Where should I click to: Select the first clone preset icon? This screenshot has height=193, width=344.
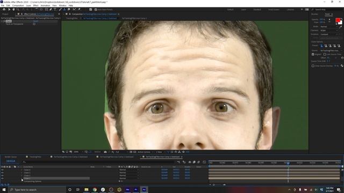[x=321, y=46]
